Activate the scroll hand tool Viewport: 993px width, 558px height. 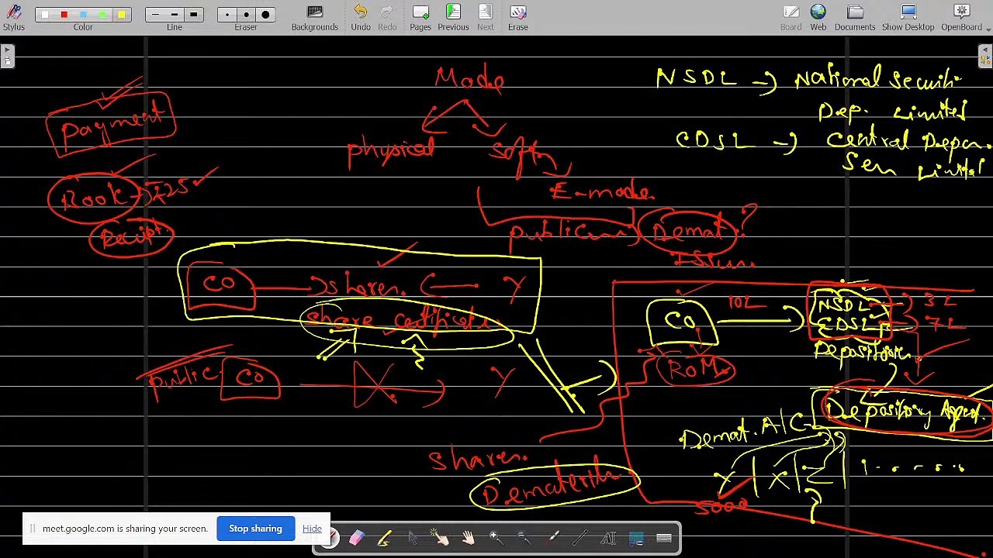click(469, 538)
